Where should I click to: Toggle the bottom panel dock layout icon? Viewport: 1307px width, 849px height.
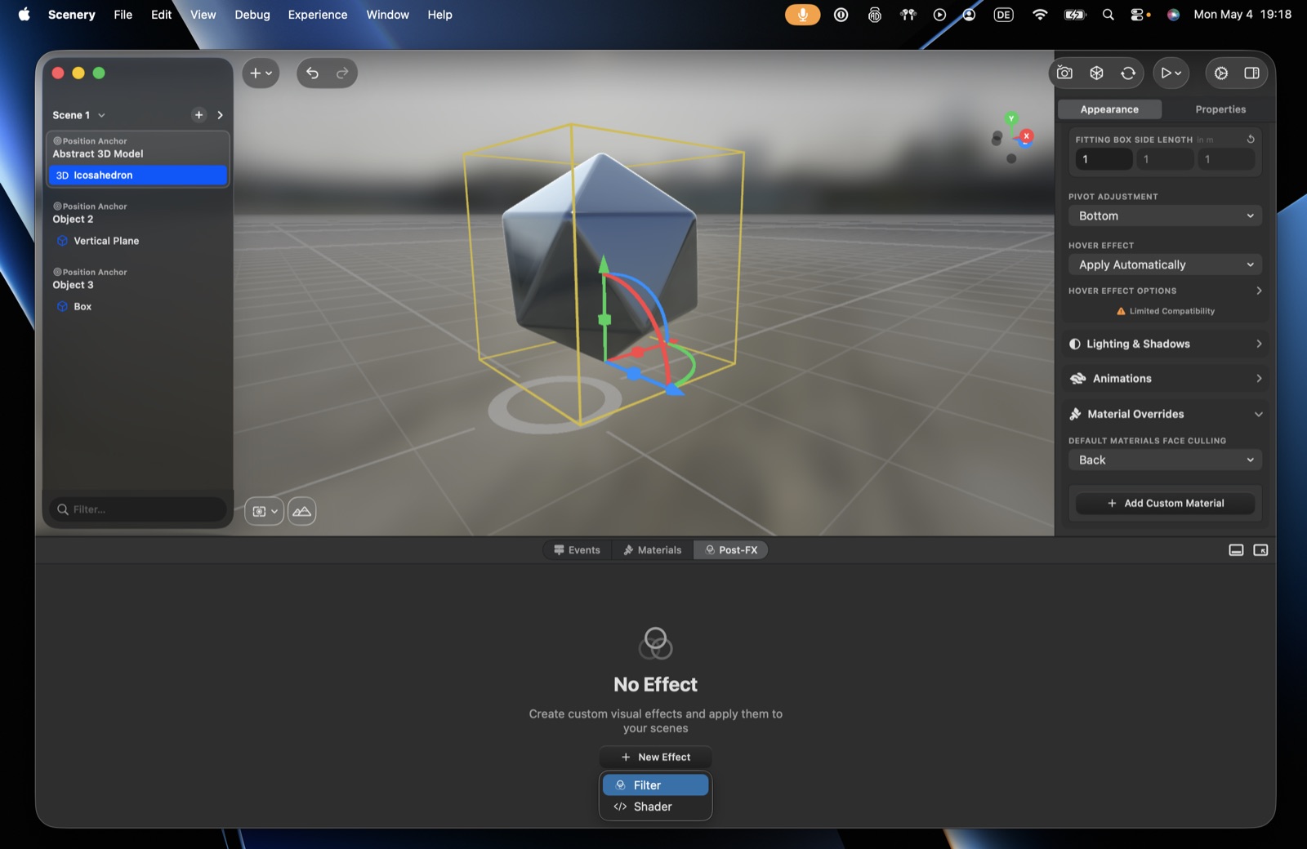(x=1236, y=550)
